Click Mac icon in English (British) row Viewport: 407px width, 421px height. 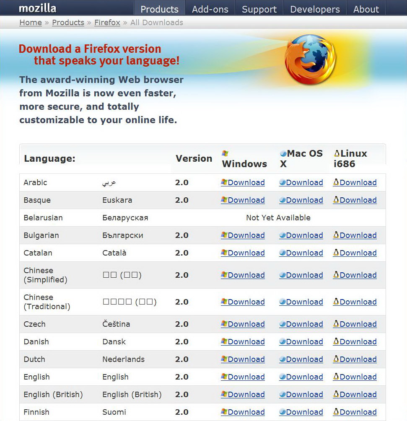(283, 395)
